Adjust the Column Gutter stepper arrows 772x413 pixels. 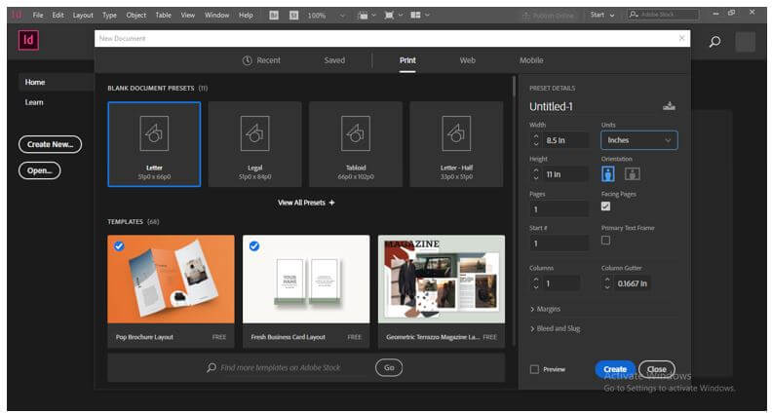point(607,283)
